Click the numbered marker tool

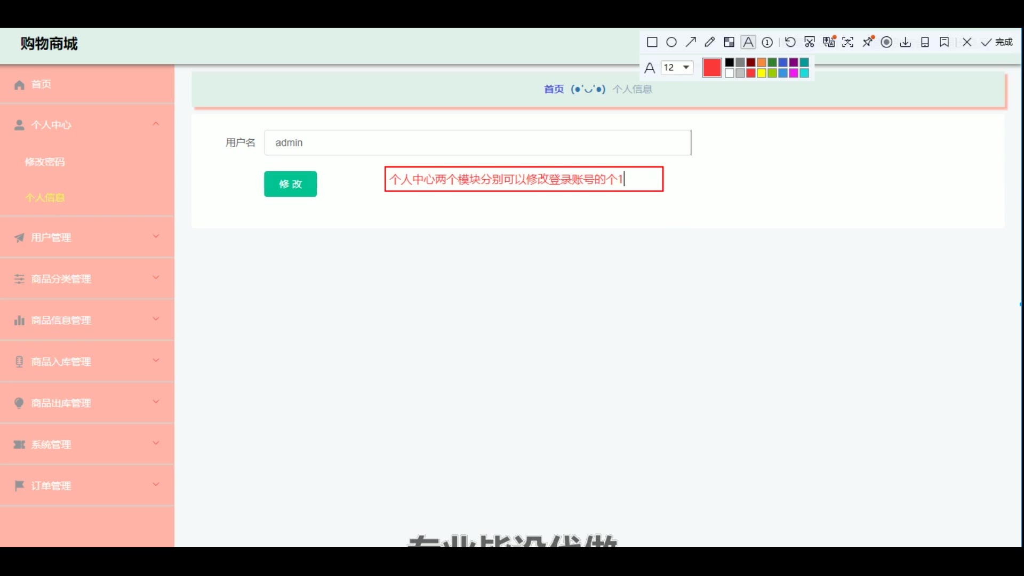tap(767, 42)
